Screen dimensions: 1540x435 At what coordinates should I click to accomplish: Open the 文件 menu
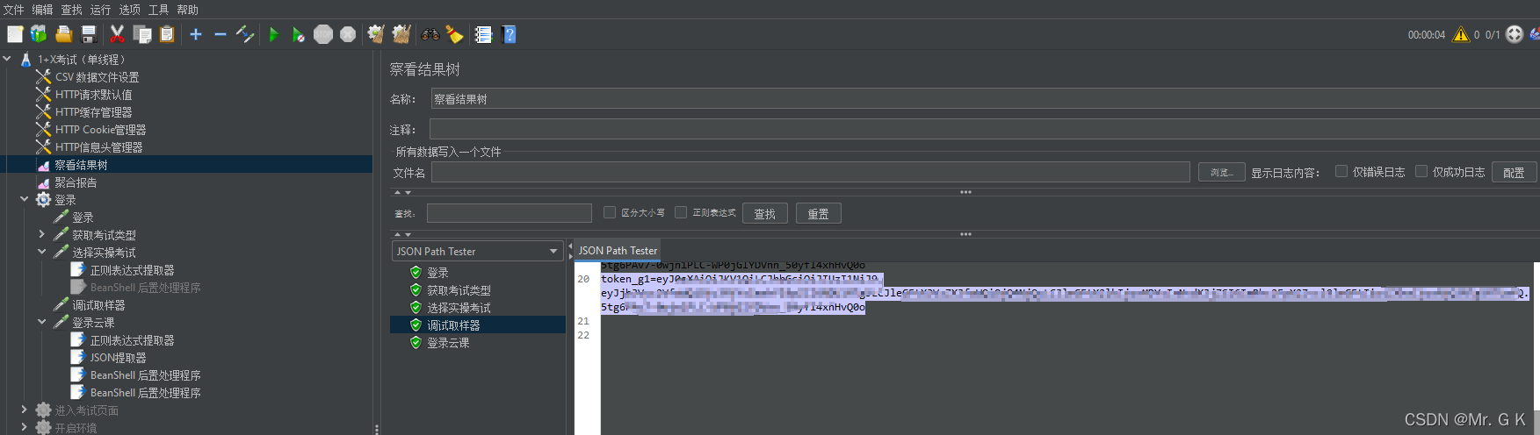coord(14,10)
